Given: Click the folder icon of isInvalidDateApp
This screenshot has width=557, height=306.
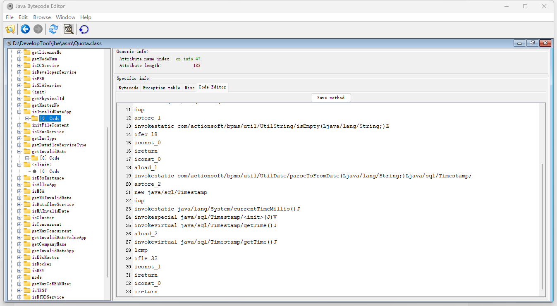Looking at the screenshot, I should tap(27, 112).
